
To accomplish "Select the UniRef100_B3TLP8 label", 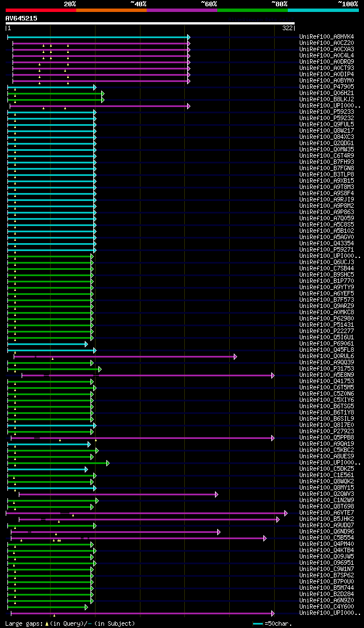I will pos(326,175).
